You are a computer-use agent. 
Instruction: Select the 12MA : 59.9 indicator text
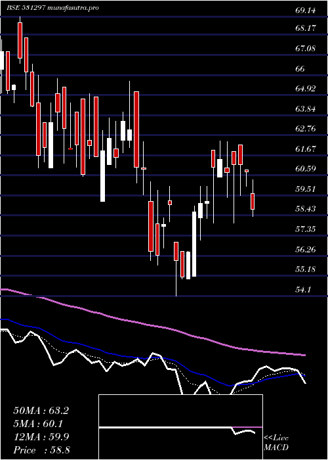click(41, 437)
